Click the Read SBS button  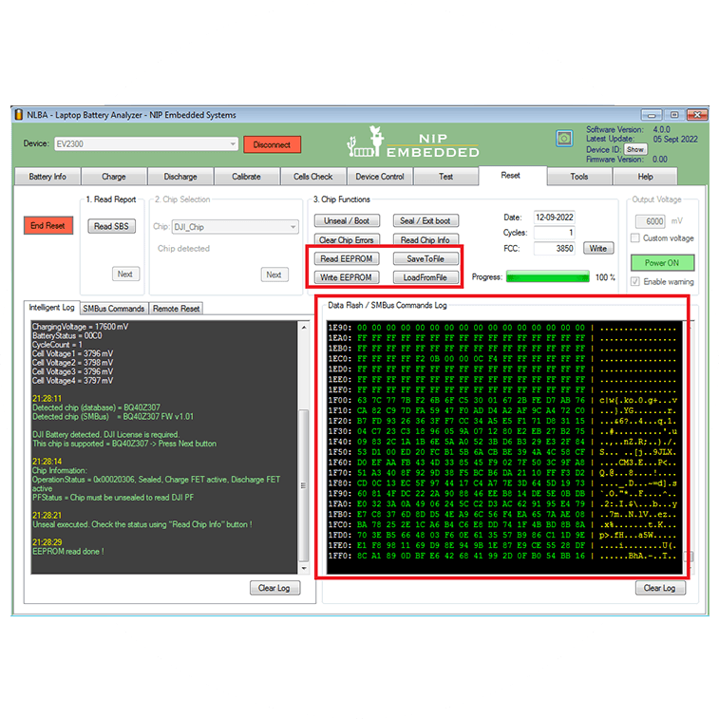tap(111, 226)
